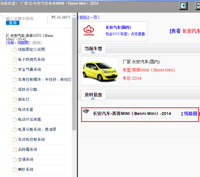Select the 当前车型 tab

point(93,49)
